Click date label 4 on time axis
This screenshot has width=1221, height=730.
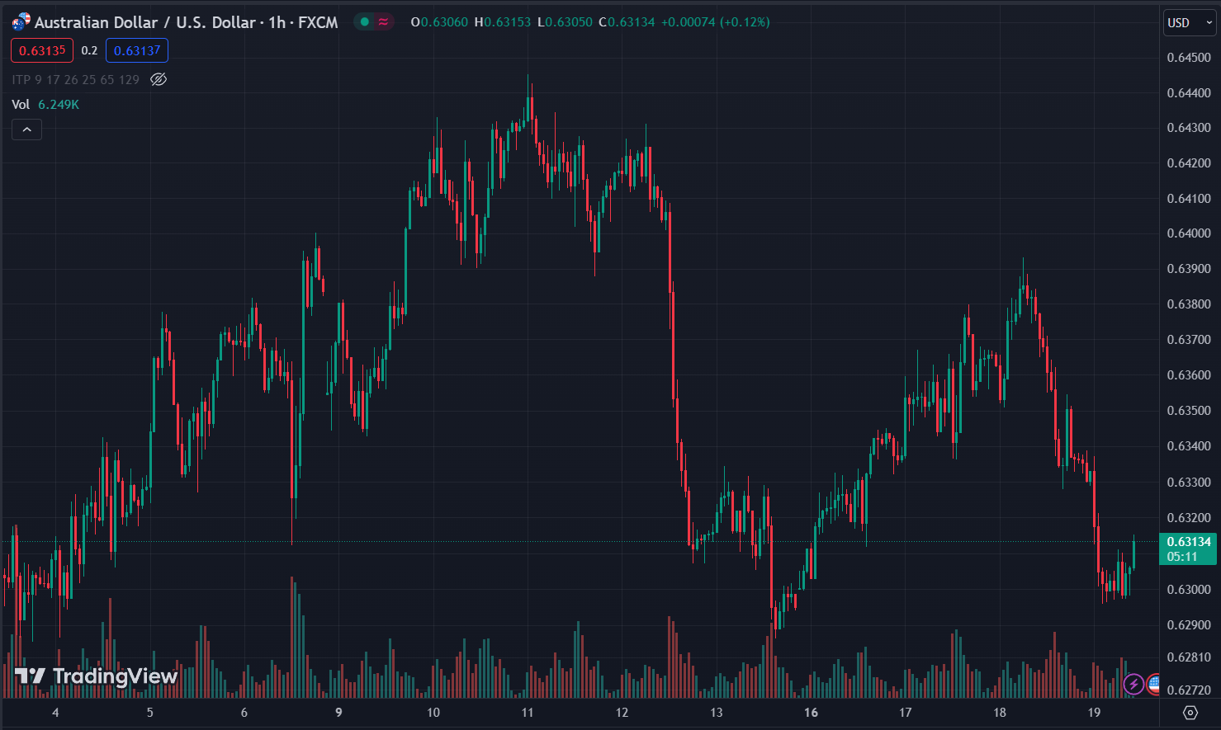55,712
